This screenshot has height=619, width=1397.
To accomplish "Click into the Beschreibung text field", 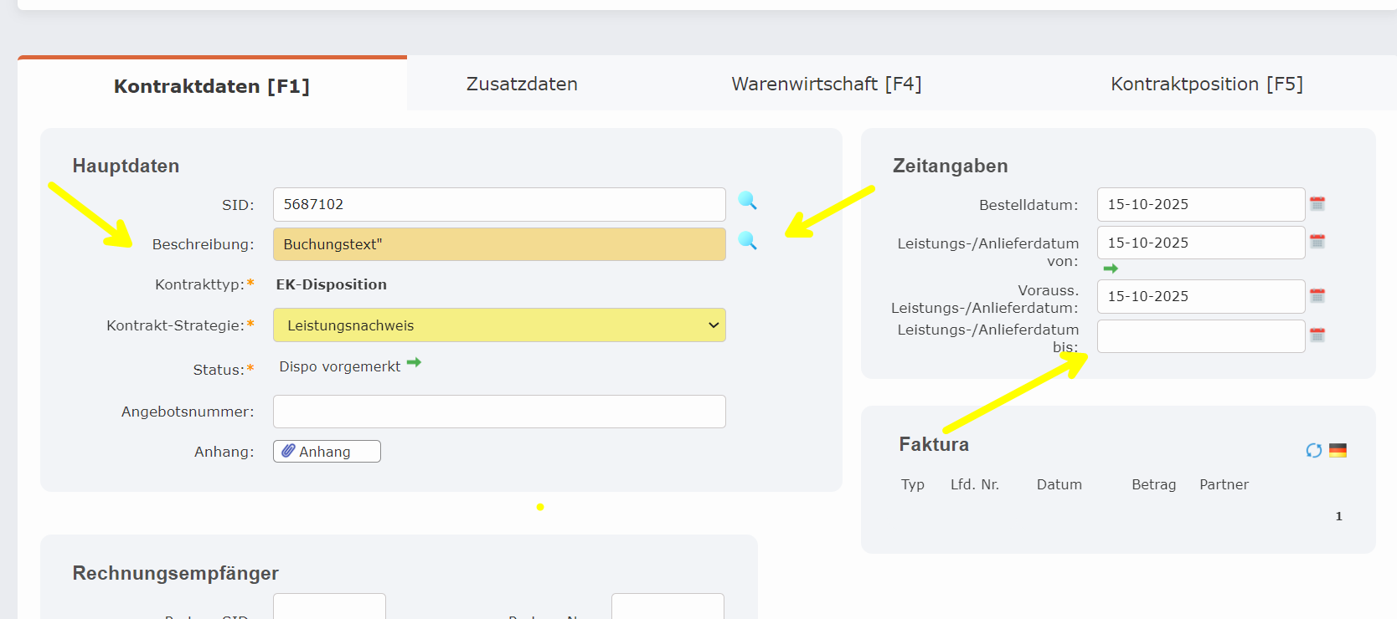I will 499,244.
